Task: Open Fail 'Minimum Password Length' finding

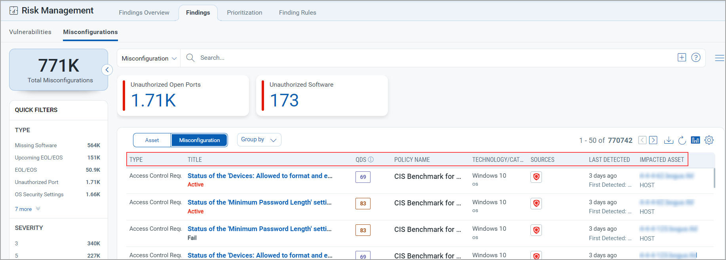Action: [x=260, y=229]
